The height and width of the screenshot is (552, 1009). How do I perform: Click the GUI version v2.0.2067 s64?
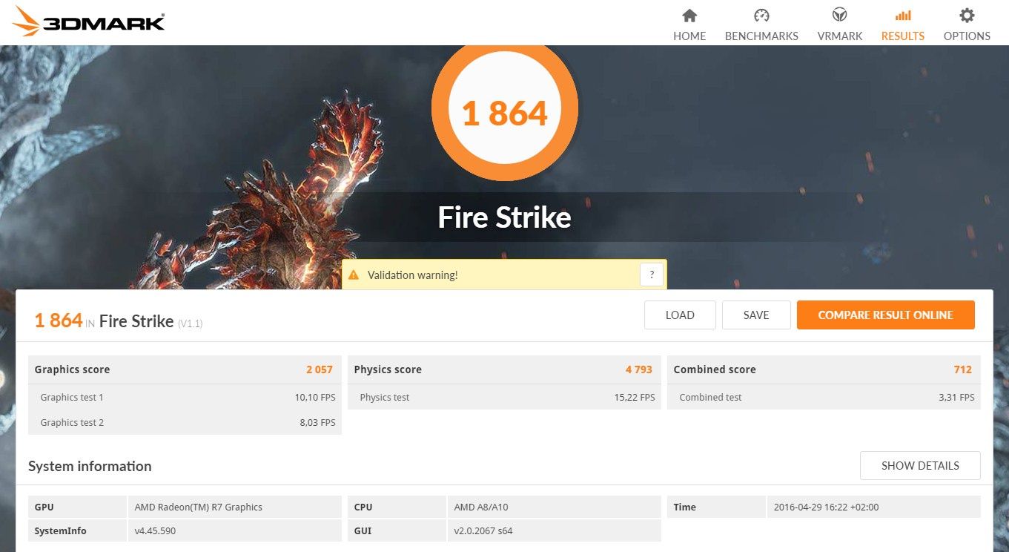pos(483,531)
